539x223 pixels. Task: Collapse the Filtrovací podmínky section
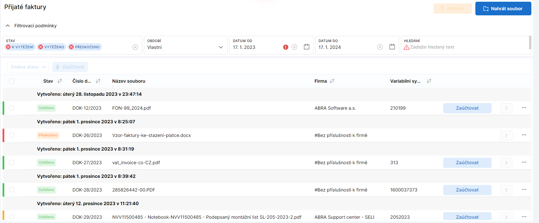point(8,26)
